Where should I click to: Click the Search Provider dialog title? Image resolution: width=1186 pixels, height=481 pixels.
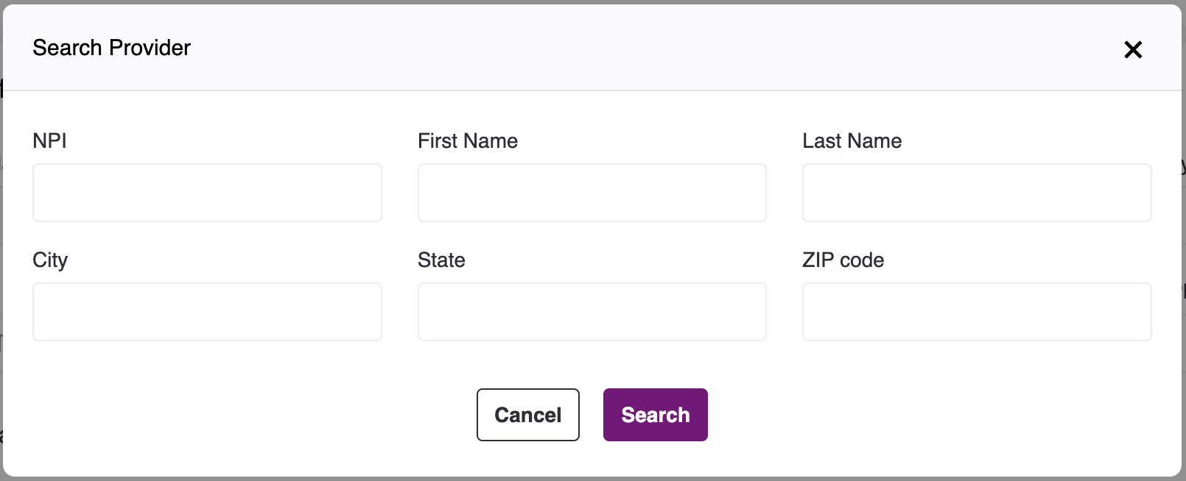111,48
